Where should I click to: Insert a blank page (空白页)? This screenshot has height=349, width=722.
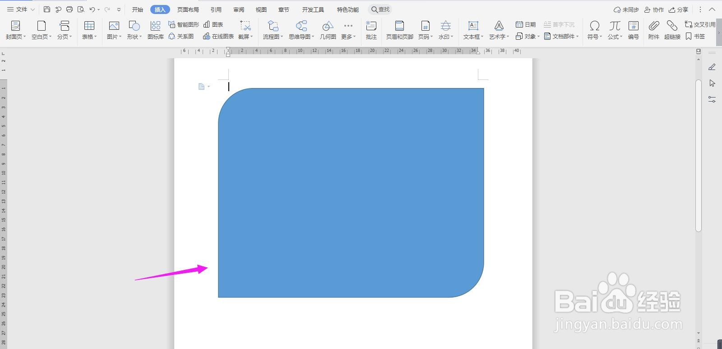pyautogui.click(x=42, y=30)
